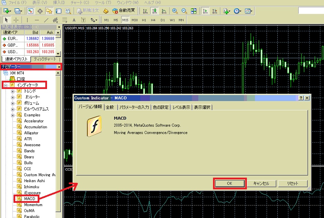Select the text A tool
This screenshot has height=218, width=324.
[x=74, y=20]
